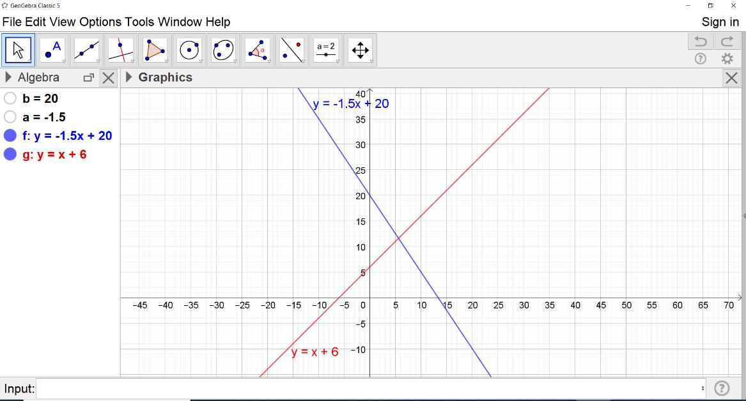Hide line g in Graphics
Image resolution: width=746 pixels, height=401 pixels.
[x=10, y=155]
